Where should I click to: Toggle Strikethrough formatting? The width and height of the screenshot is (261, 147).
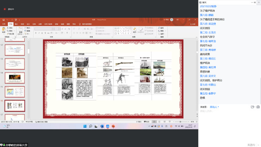tap(48, 33)
